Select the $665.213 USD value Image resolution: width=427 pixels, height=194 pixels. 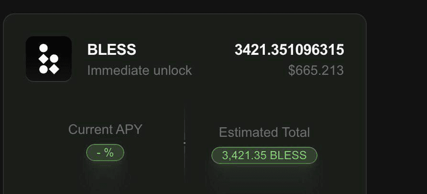point(316,71)
